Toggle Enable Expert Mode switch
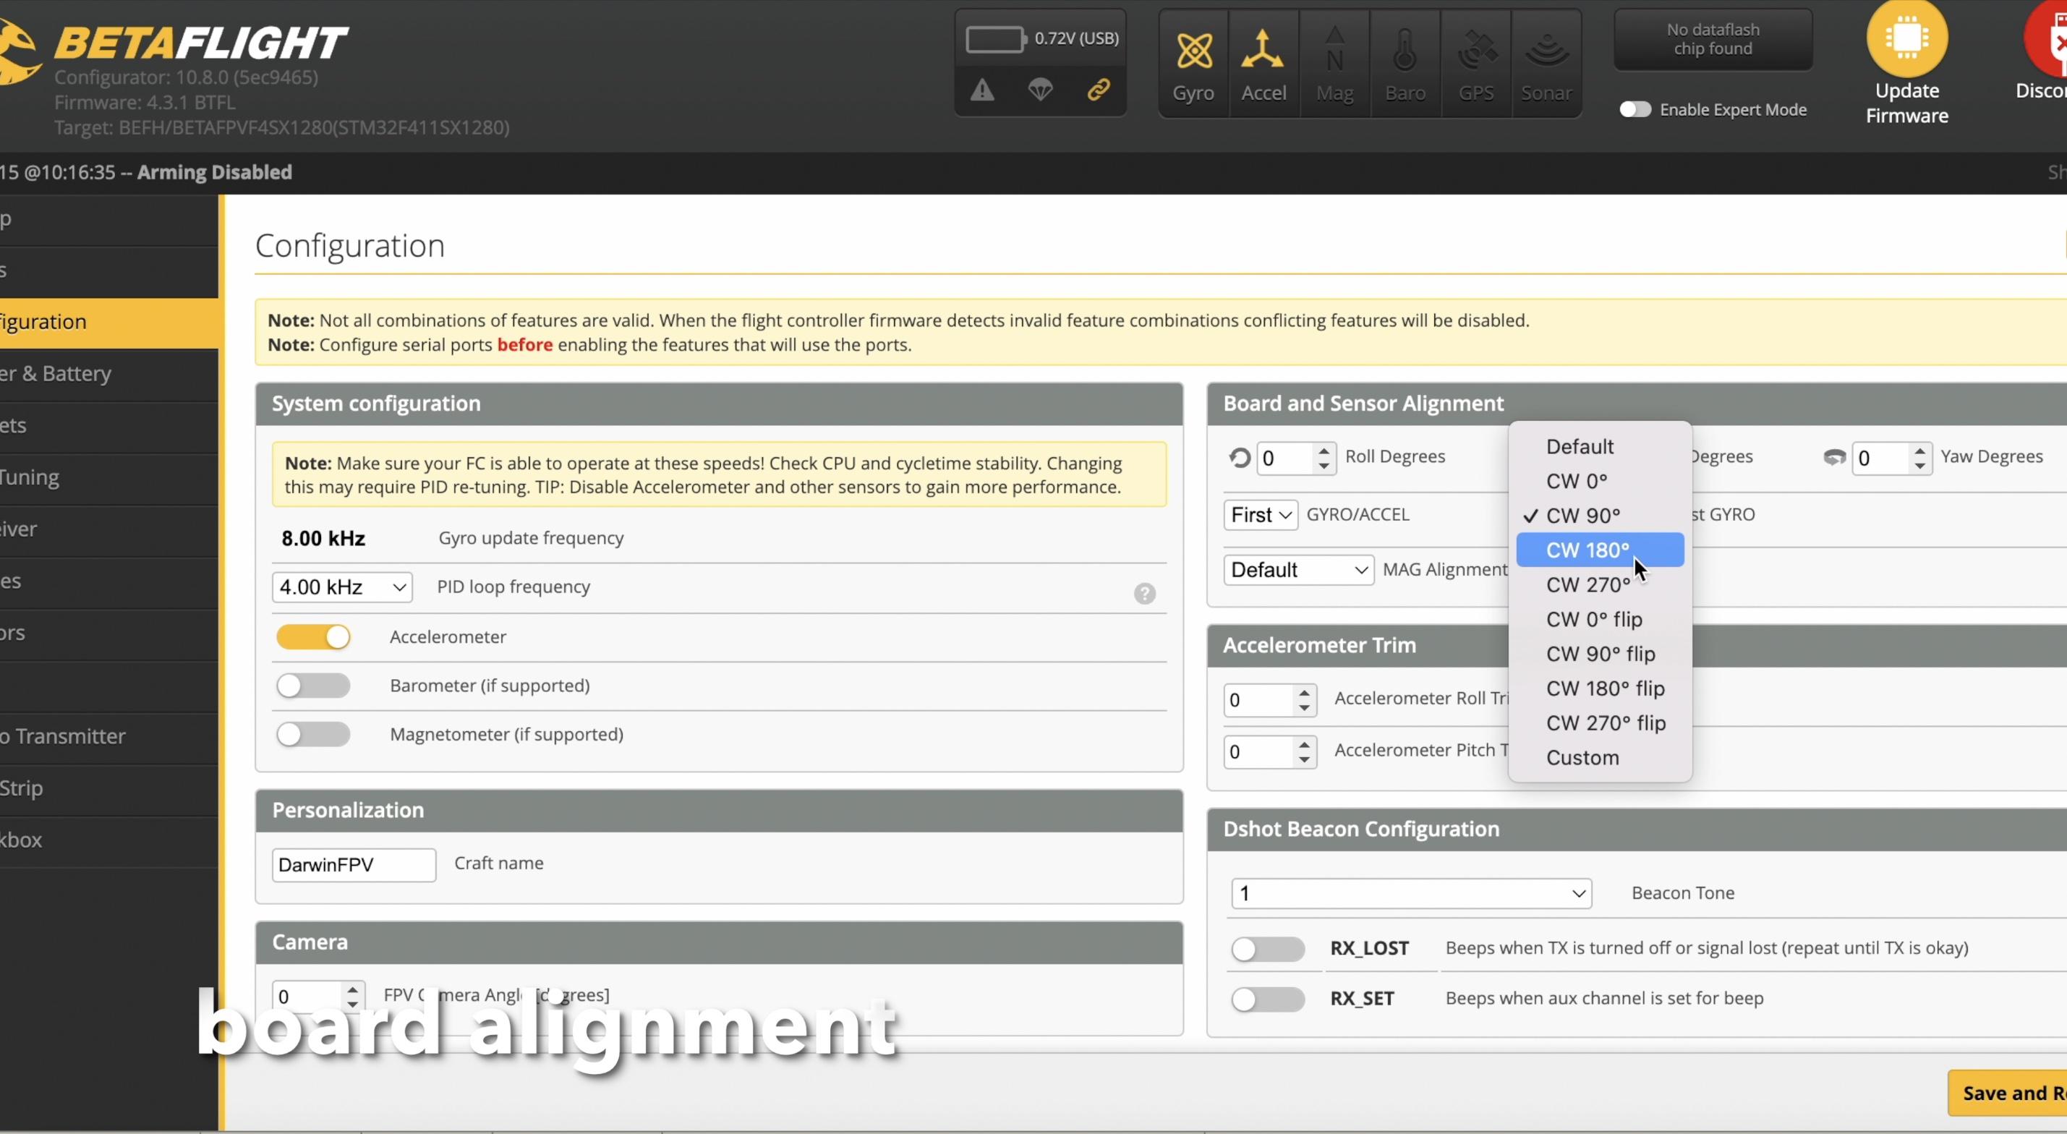2067x1134 pixels. [x=1635, y=110]
